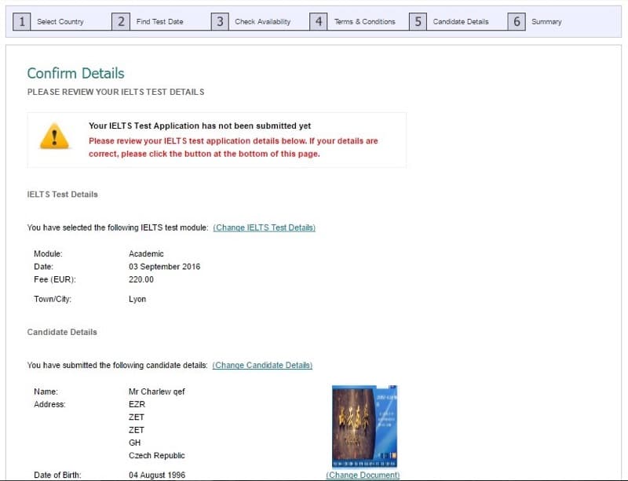Go to the Select Country step
628x481 pixels.
(60, 22)
